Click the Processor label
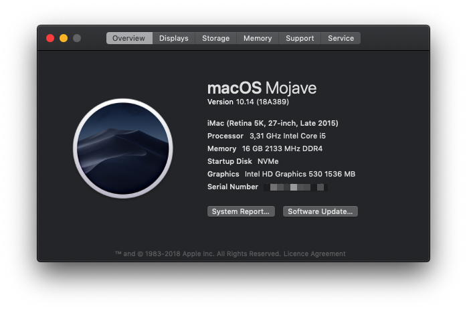 [x=225, y=136]
